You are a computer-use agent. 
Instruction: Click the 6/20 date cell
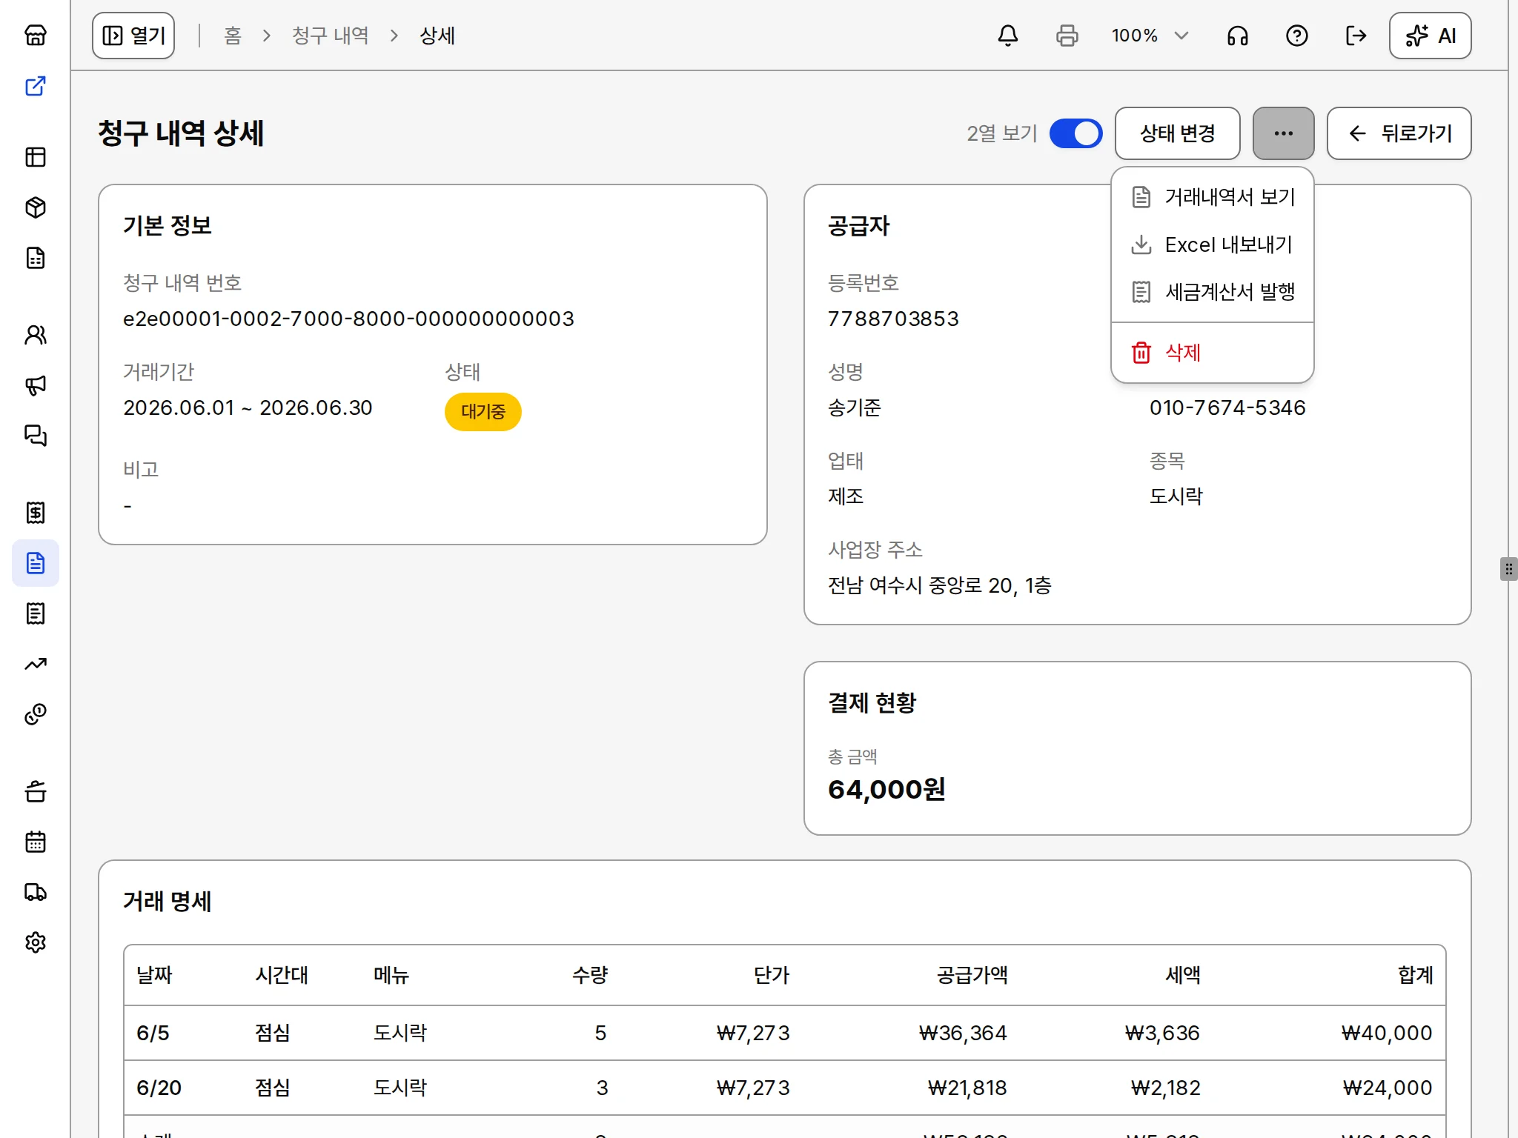(x=159, y=1088)
